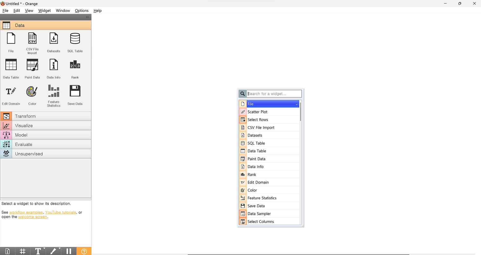Viewport: 481px width, 255px height.
Task: Add the Data Table widget from the toolbox
Action: coord(11,69)
